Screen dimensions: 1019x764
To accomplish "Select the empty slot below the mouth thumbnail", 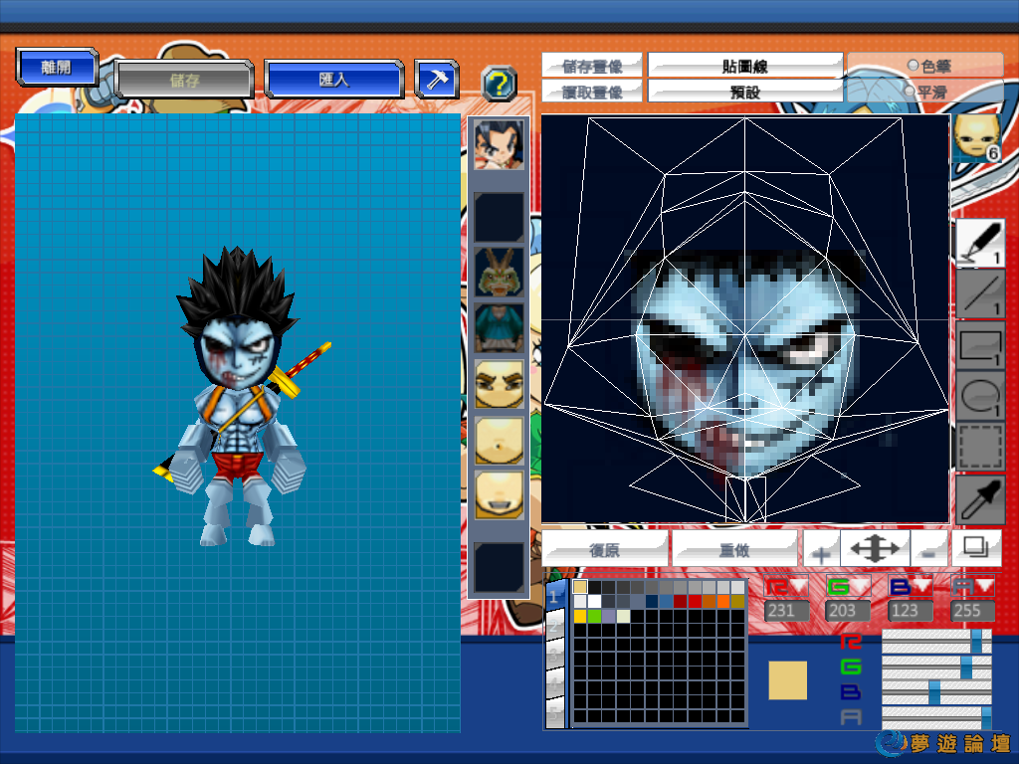I will coord(499,568).
